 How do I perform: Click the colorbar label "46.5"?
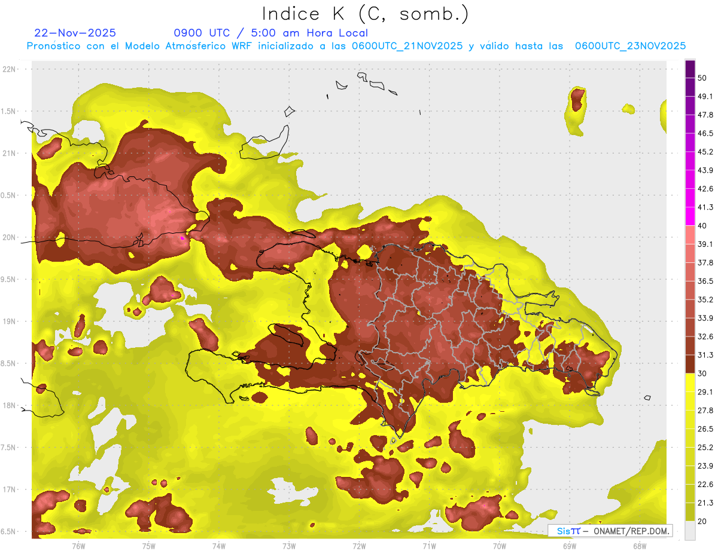click(705, 133)
